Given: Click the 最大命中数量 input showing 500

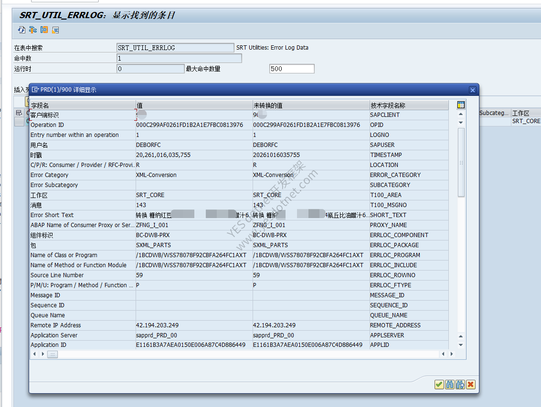Looking at the screenshot, I should coord(292,69).
